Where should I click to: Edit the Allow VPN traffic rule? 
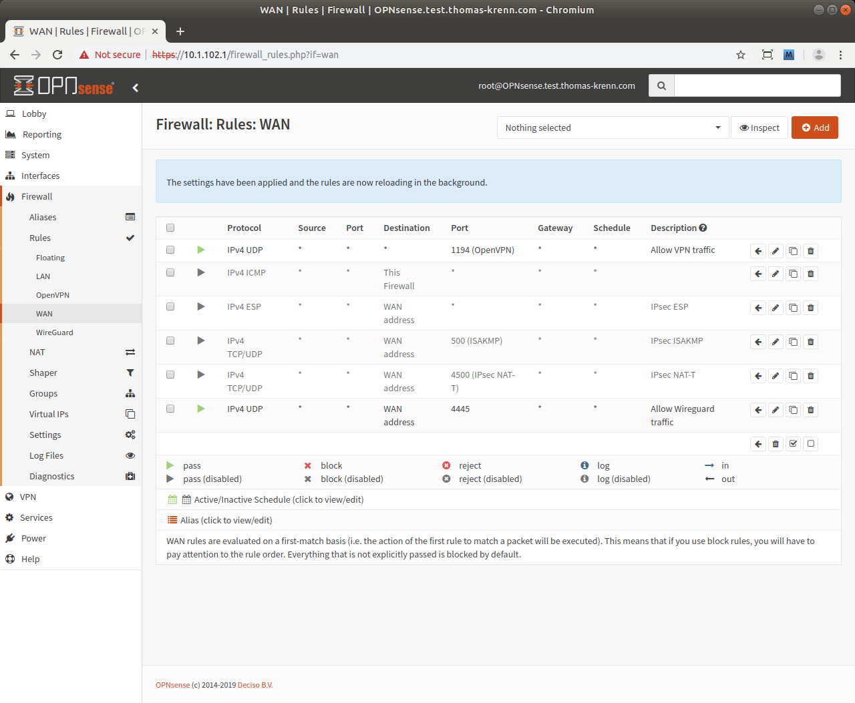(776, 251)
